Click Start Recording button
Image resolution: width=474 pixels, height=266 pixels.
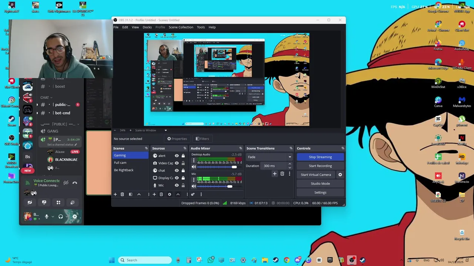(320, 166)
